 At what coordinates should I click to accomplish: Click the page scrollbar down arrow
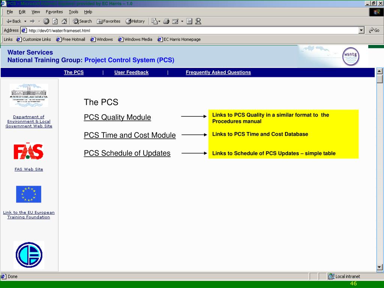pos(379,267)
